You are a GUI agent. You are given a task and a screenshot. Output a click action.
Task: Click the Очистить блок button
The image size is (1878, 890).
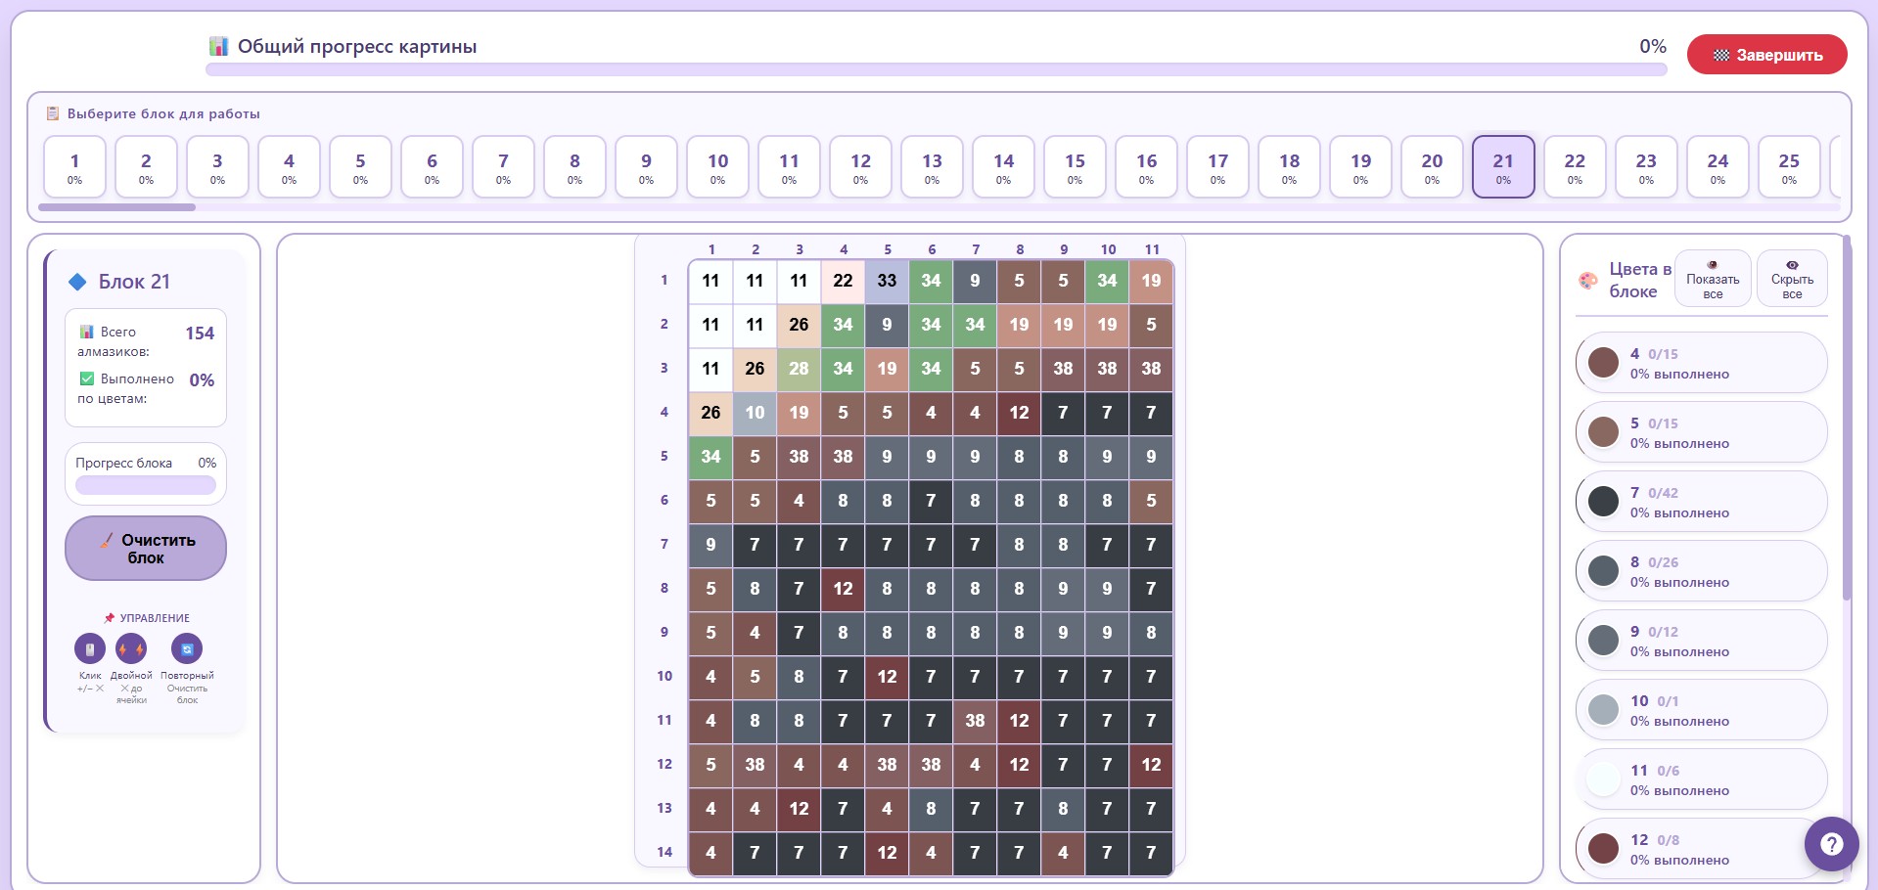coord(146,549)
